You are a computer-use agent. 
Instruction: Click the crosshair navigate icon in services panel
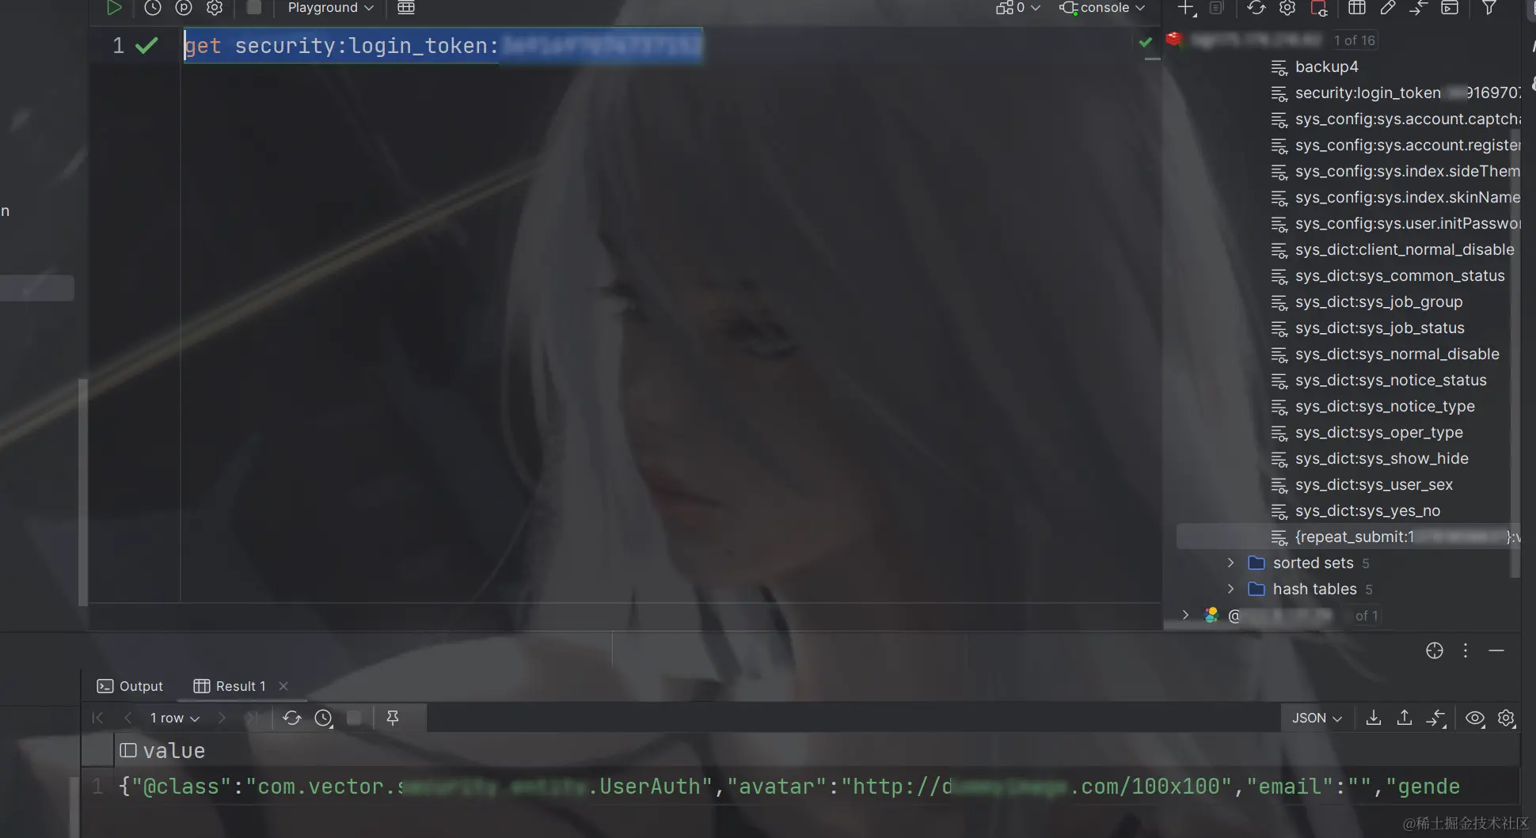1435,650
